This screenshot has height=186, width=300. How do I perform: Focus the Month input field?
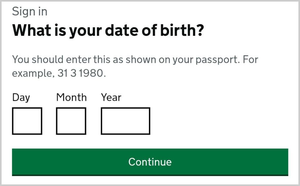pyautogui.click(x=71, y=121)
